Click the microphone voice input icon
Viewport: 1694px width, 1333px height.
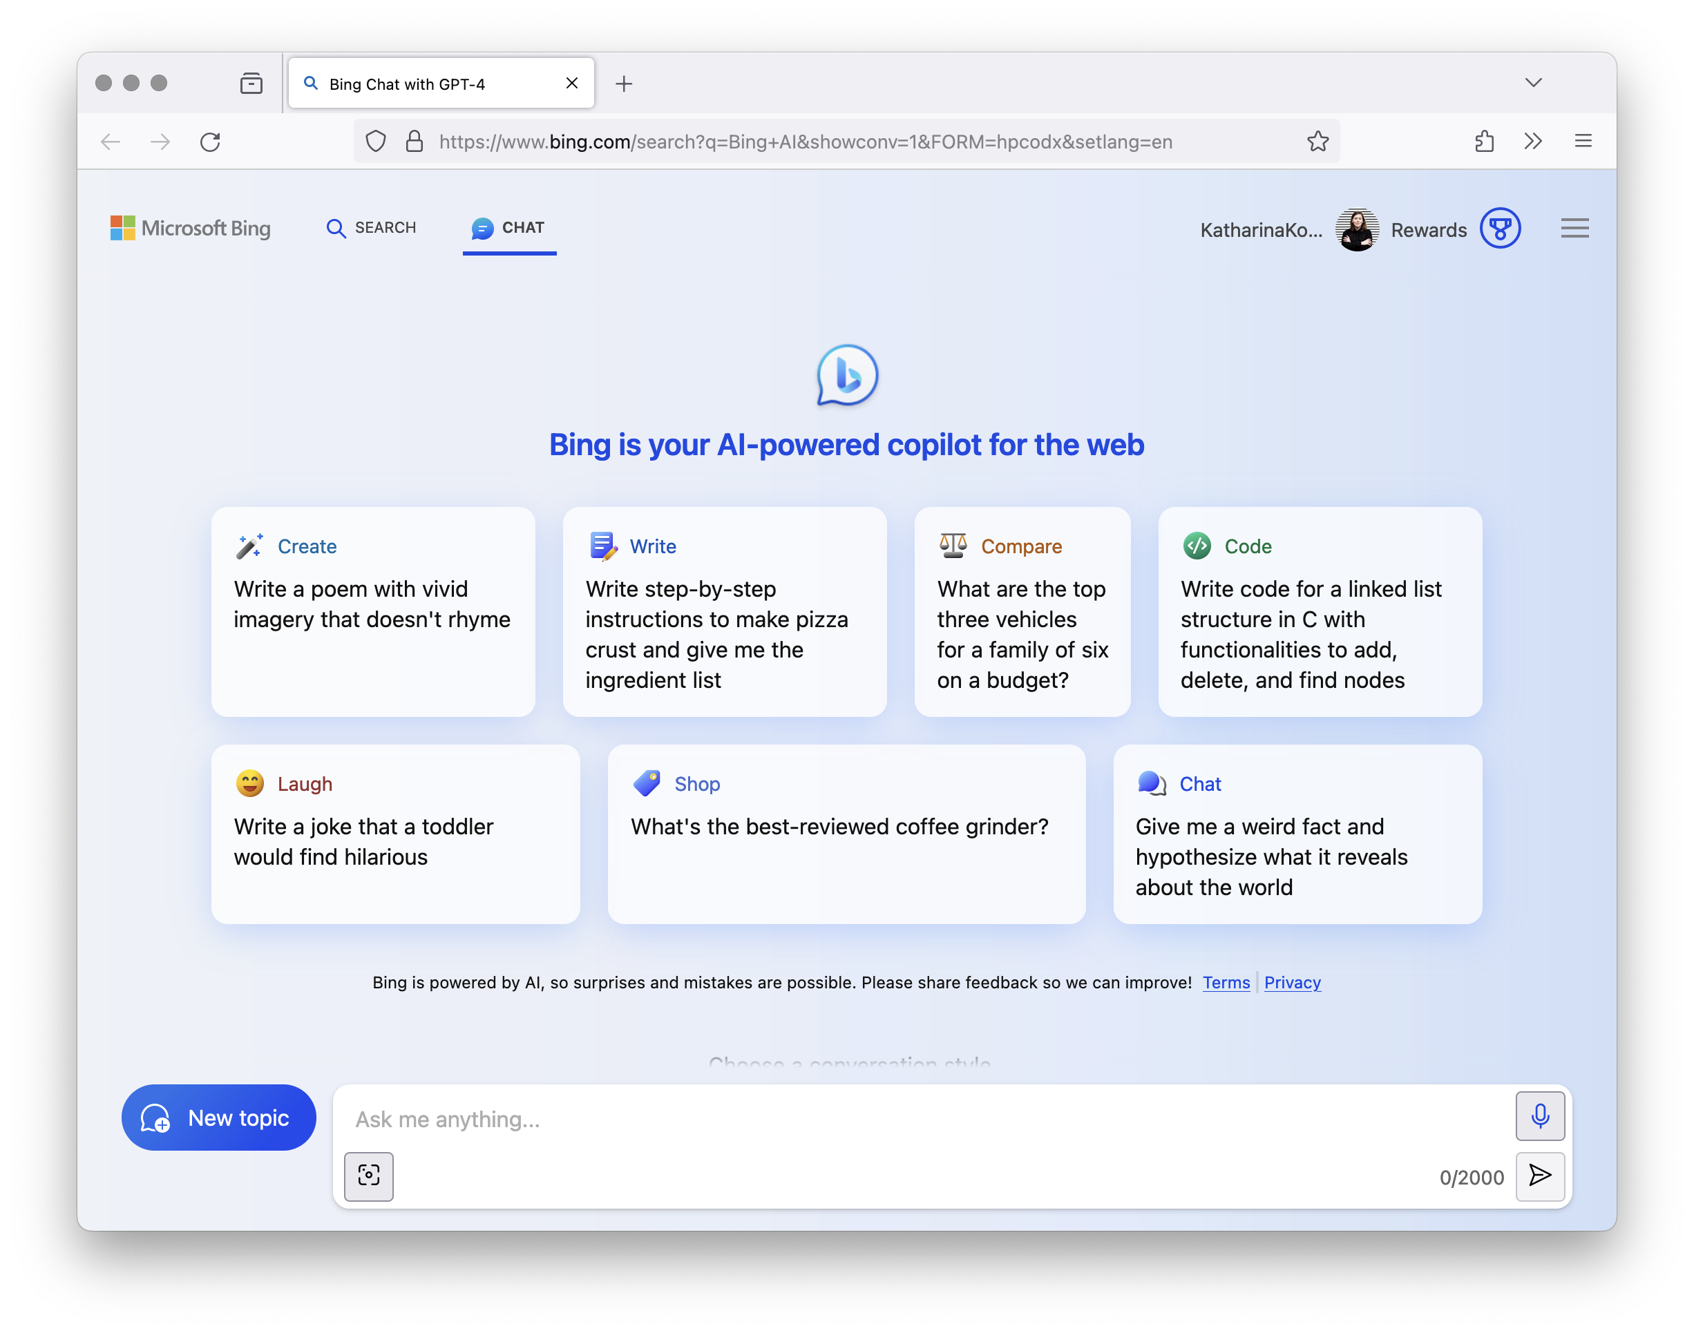pos(1539,1116)
